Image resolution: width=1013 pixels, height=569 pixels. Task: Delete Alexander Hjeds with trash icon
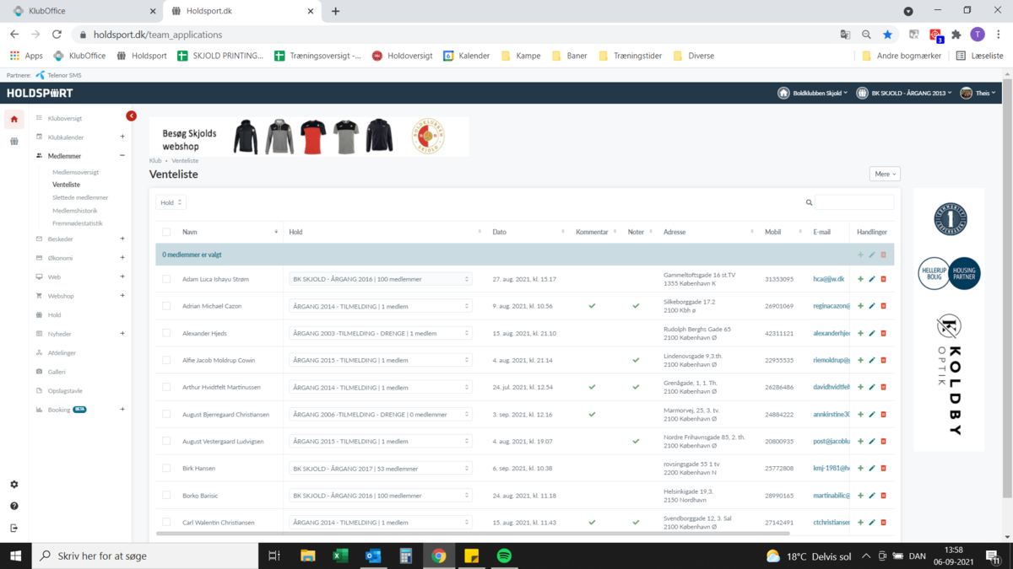[884, 333]
